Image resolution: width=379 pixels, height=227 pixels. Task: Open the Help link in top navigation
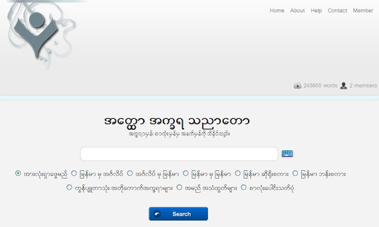(x=316, y=11)
